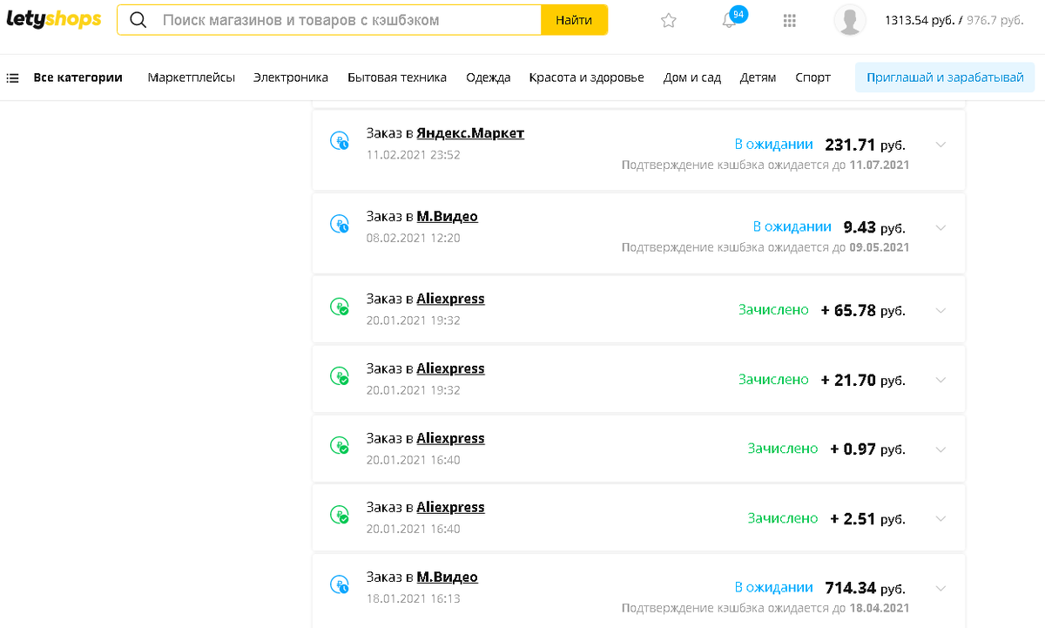Expand the Aliexpress 21.70 руб. order
This screenshot has height=628, width=1045.
tap(940, 381)
